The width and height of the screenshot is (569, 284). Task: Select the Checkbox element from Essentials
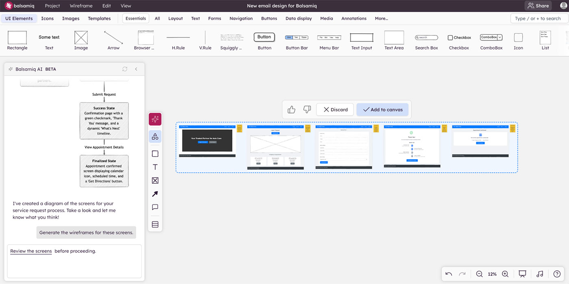coord(459,37)
